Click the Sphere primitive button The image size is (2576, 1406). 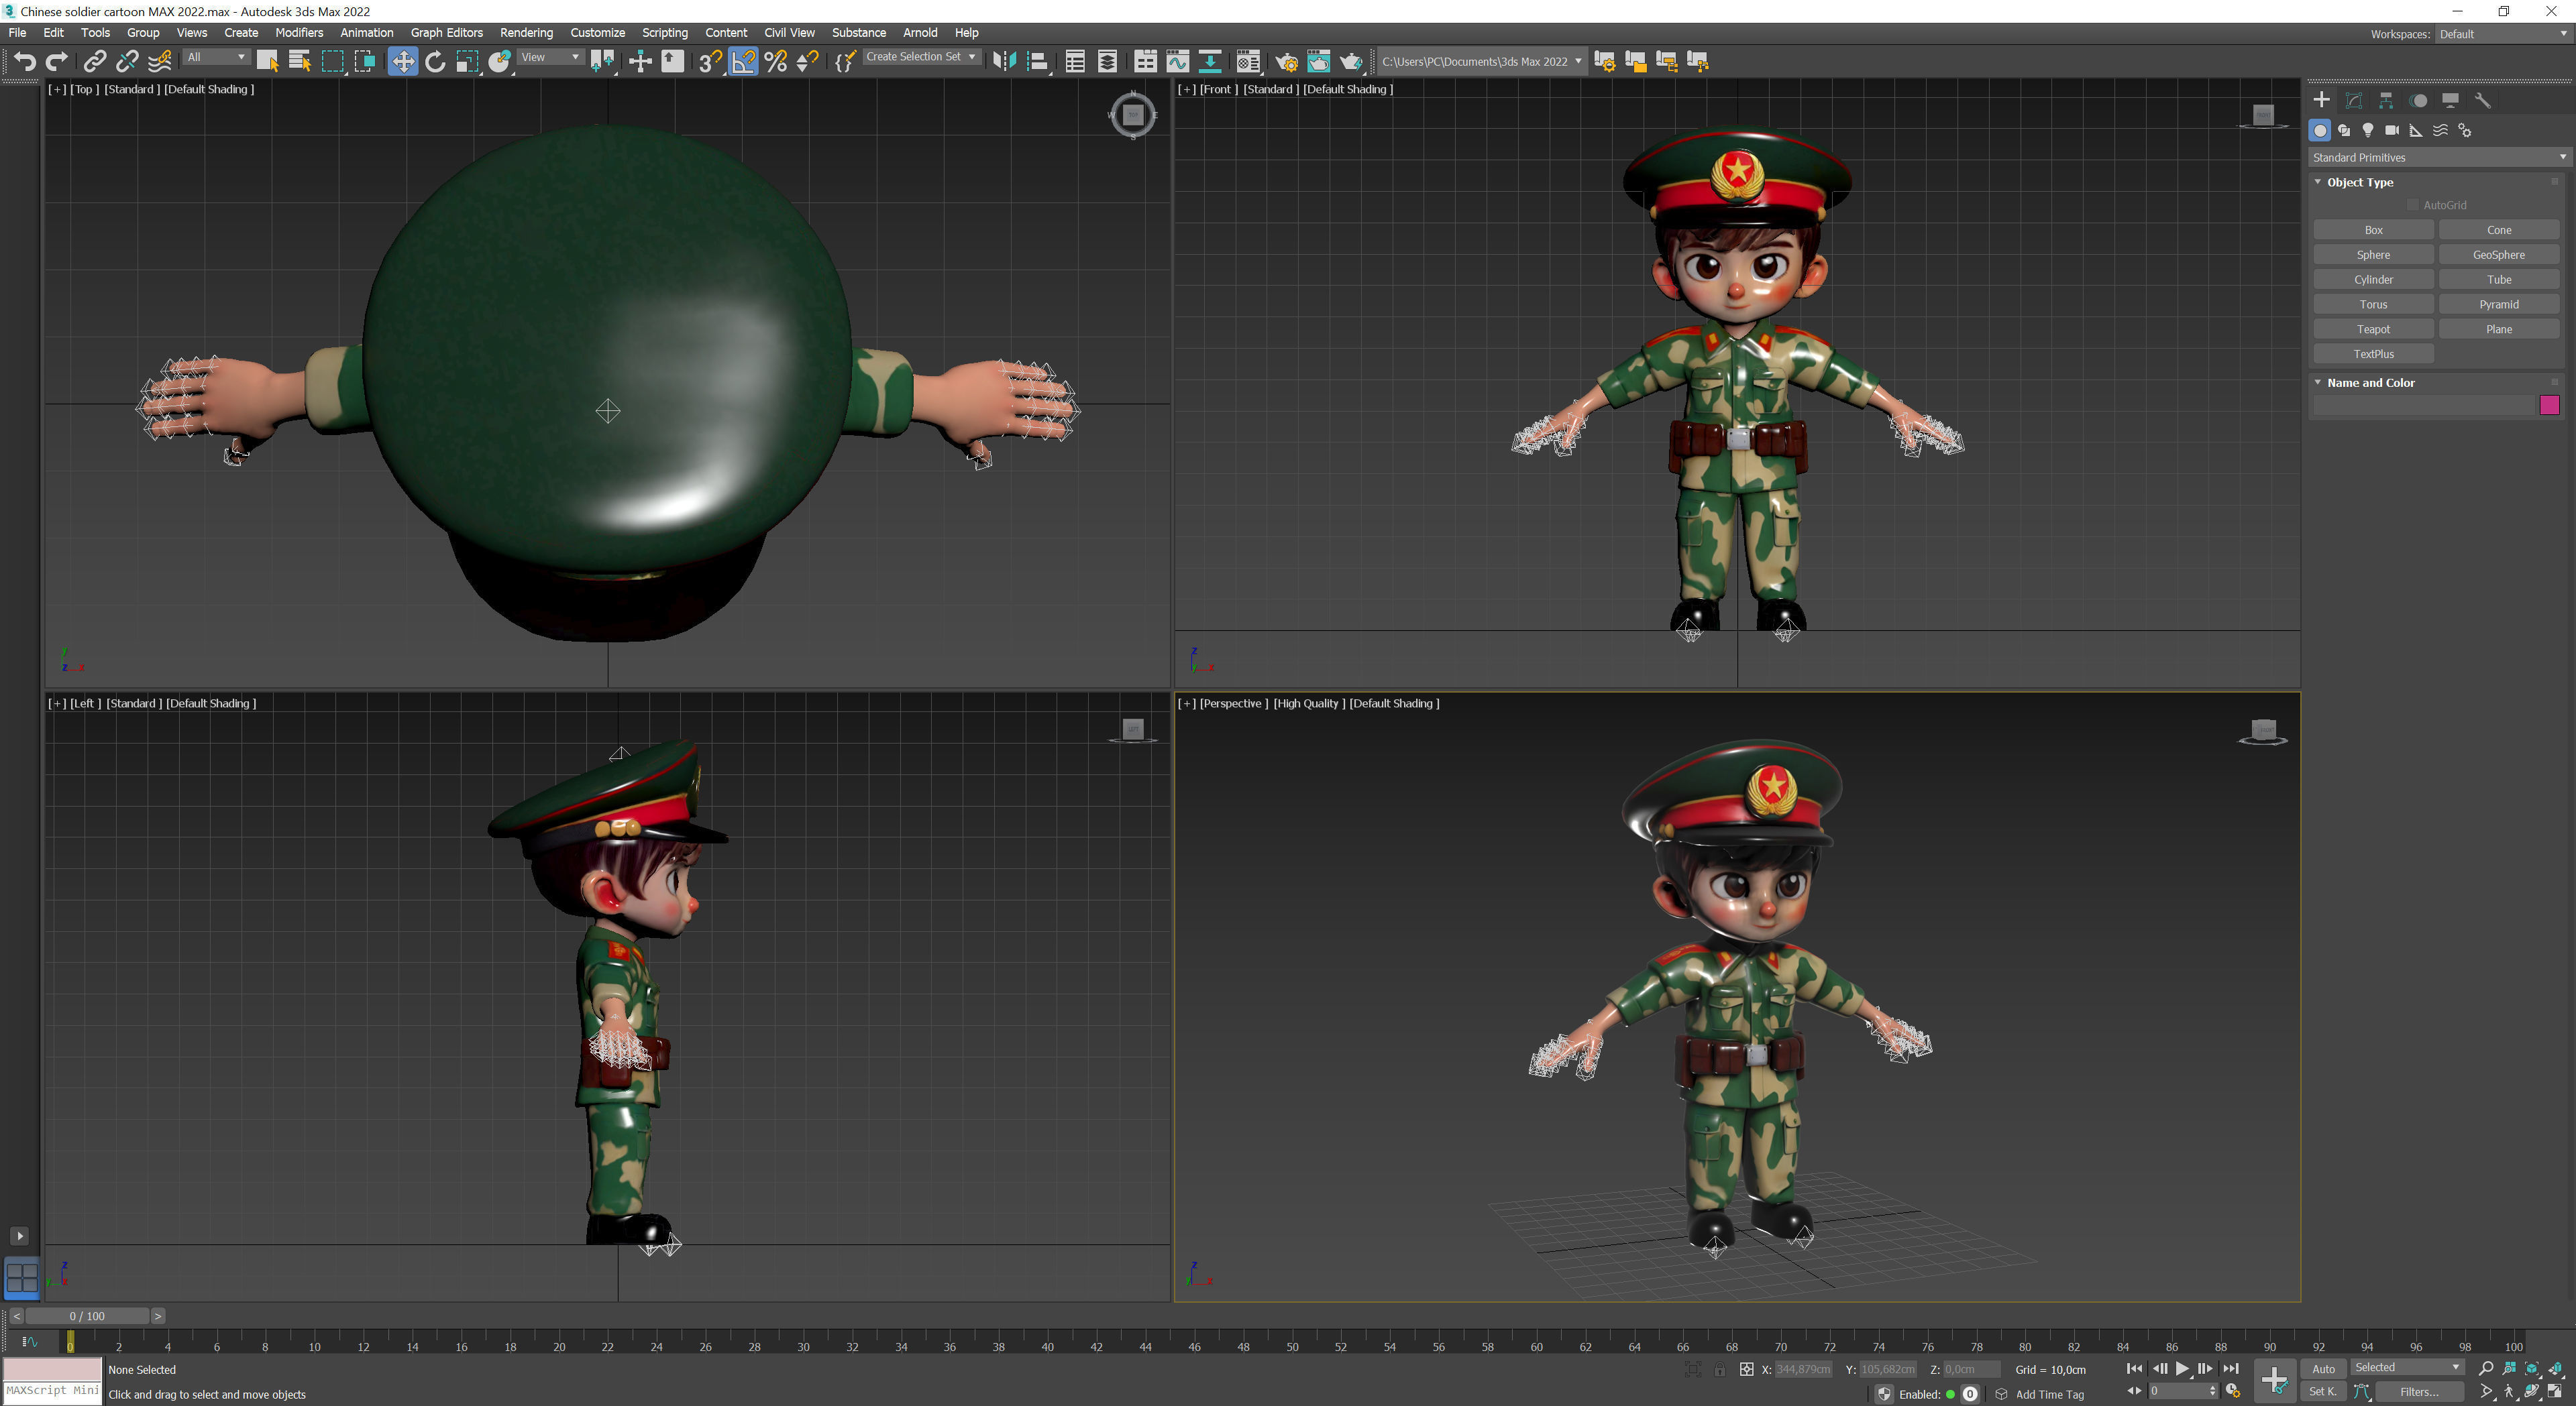(2373, 256)
